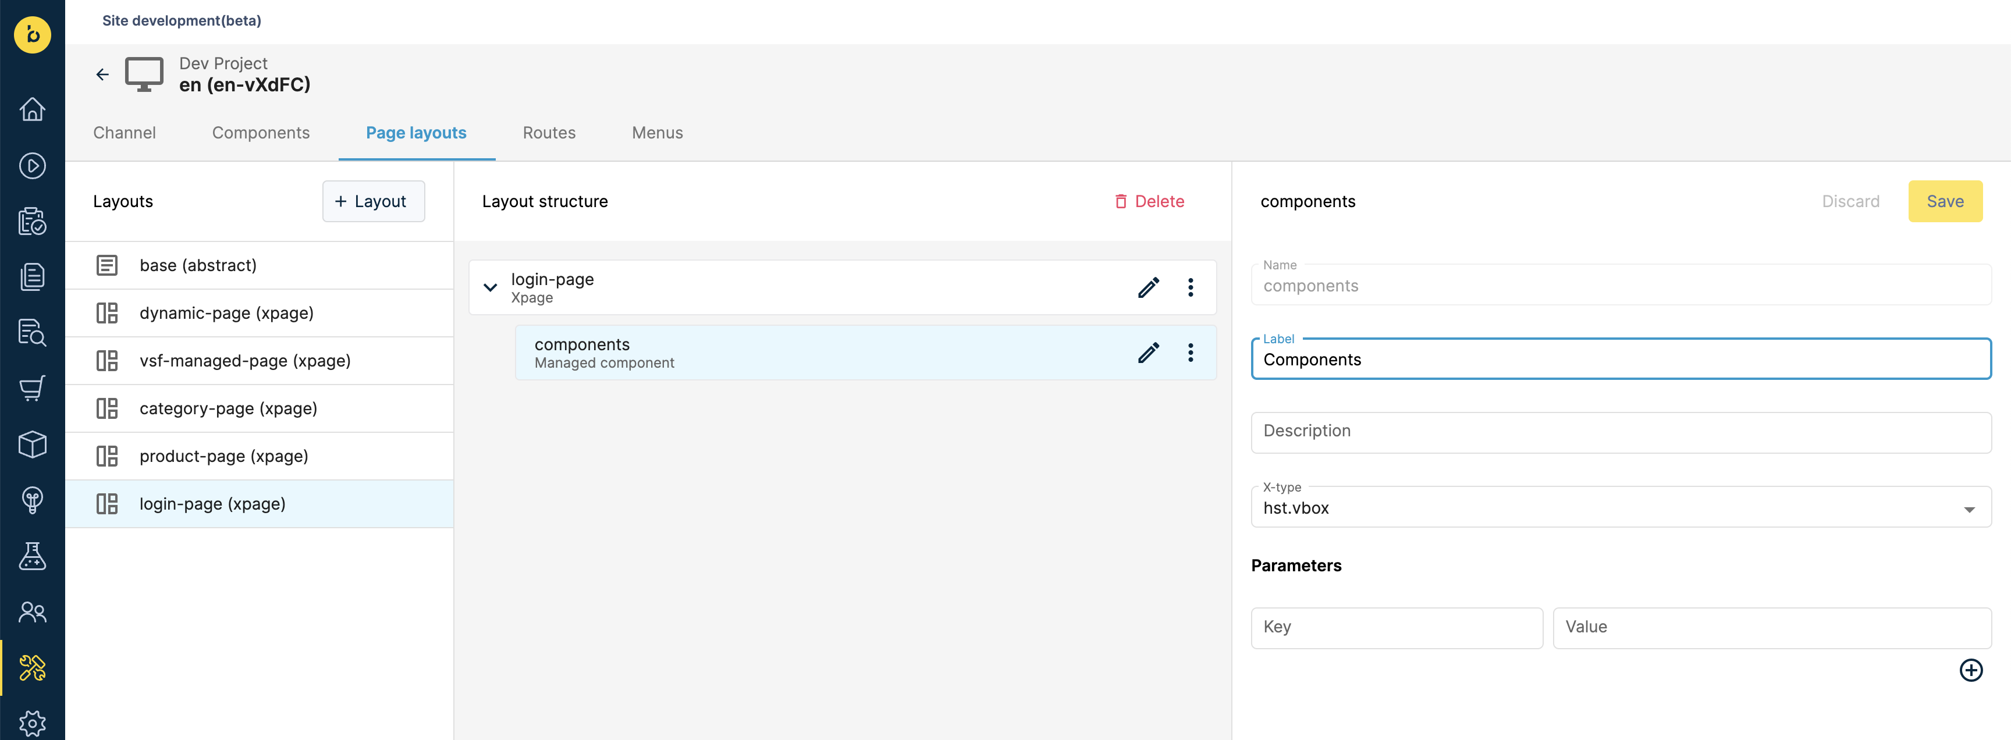Screen dimensions: 2011x740
Task: Discard the component changes
Action: click(x=1850, y=201)
